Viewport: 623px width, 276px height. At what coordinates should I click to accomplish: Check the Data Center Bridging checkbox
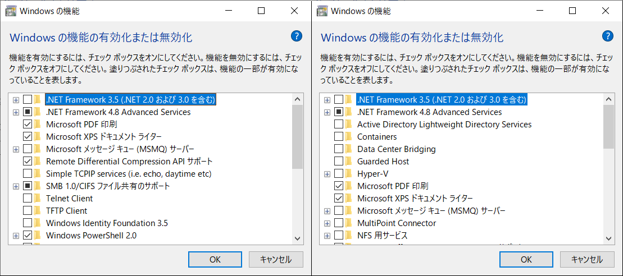click(x=339, y=149)
